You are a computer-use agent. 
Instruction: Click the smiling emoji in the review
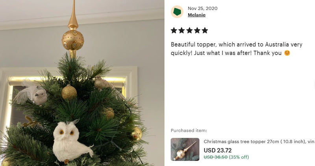tap(287, 53)
